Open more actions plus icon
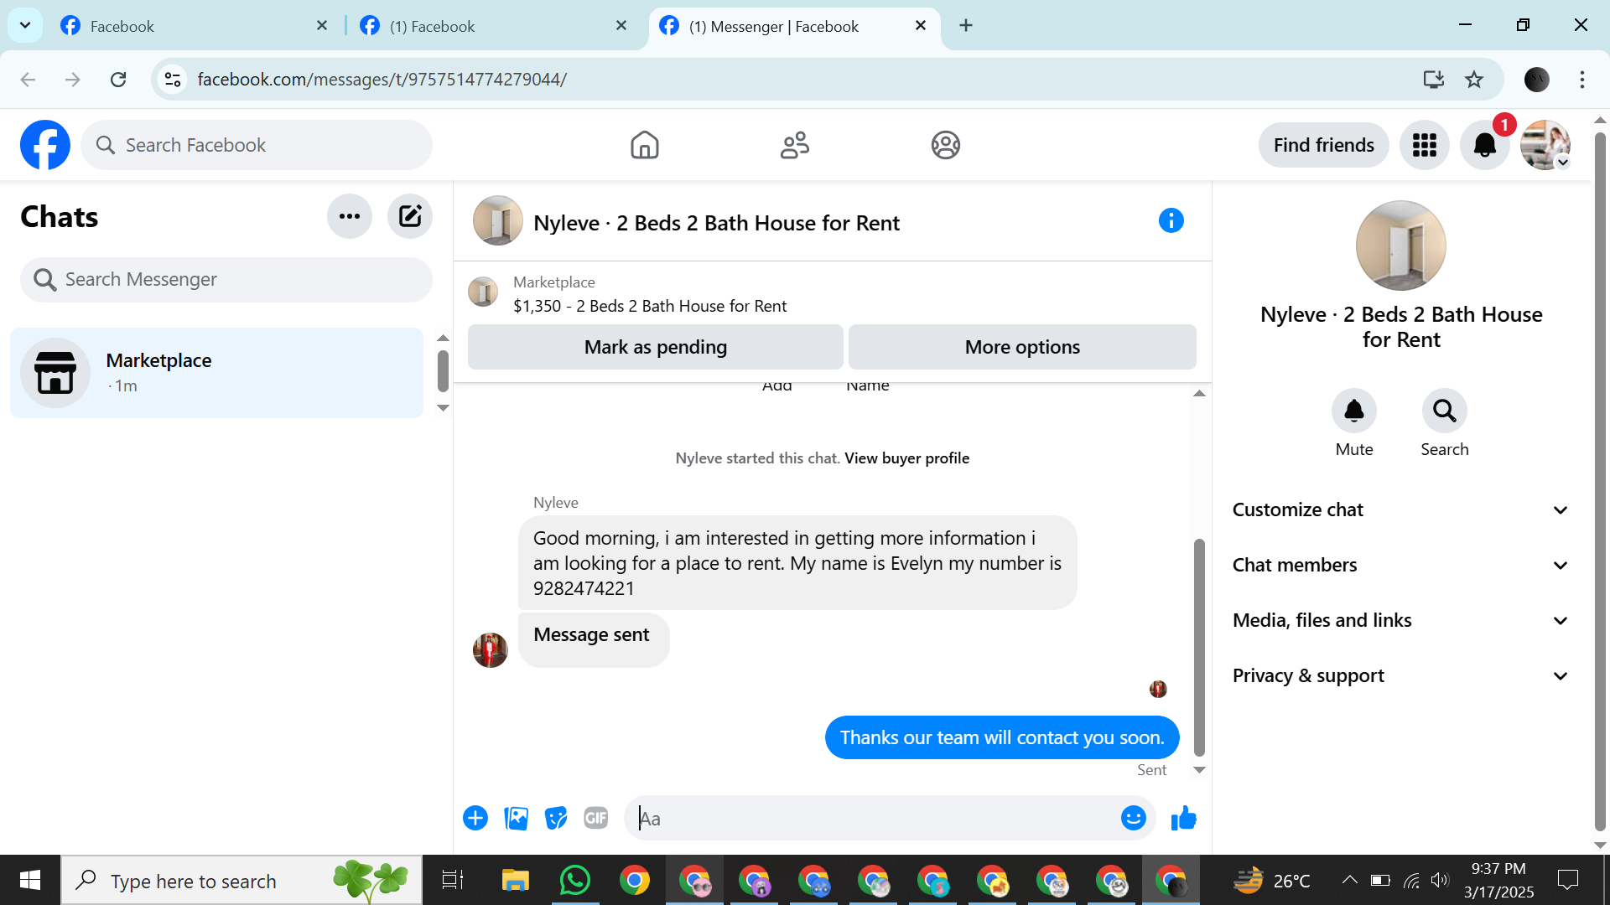Image resolution: width=1610 pixels, height=905 pixels. click(475, 818)
